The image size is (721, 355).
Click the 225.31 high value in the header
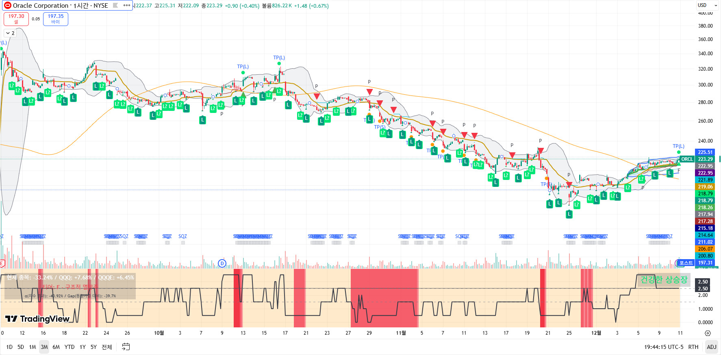(167, 6)
